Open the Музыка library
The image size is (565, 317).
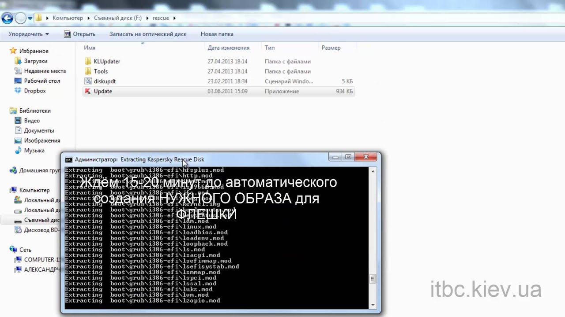click(34, 151)
